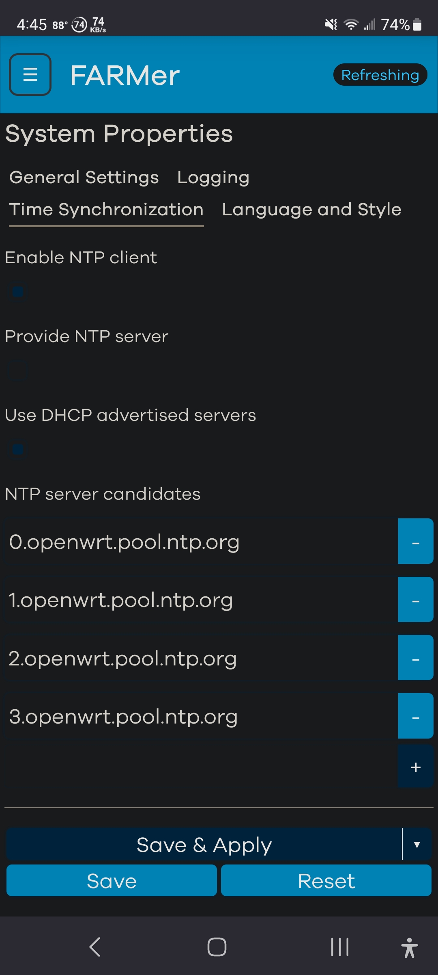Tap the Android home button

tap(217, 947)
